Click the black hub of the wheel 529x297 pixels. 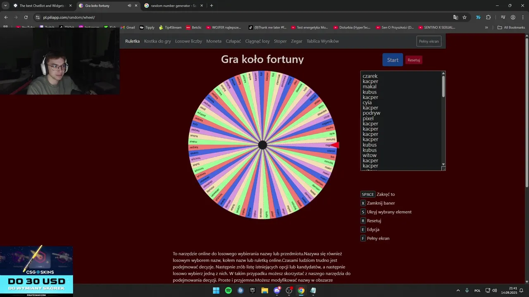(262, 145)
